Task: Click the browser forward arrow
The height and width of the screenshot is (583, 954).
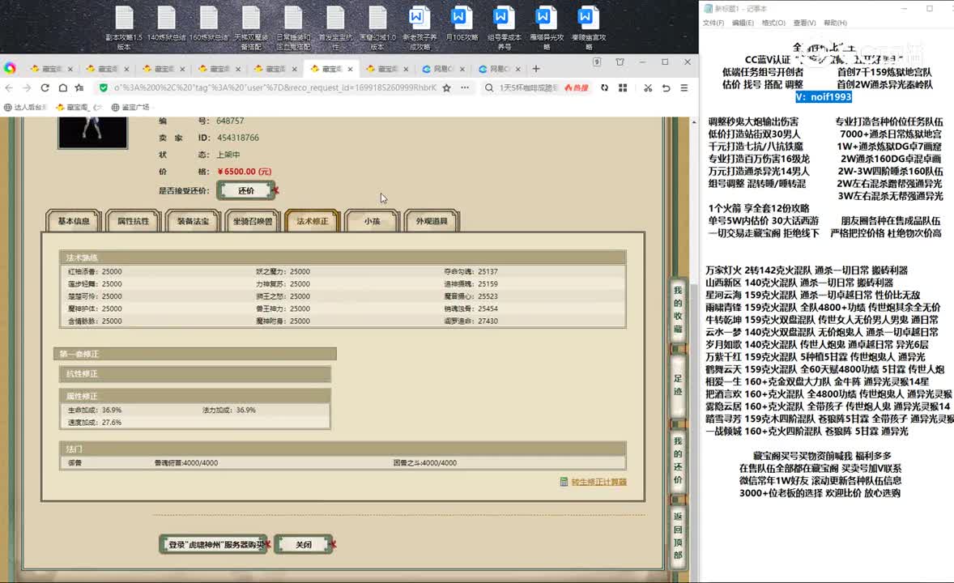Action: coord(27,87)
